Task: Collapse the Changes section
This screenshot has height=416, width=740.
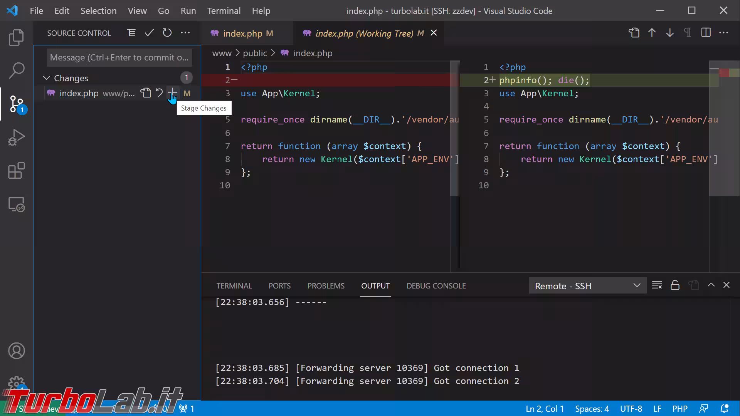Action: 47,78
